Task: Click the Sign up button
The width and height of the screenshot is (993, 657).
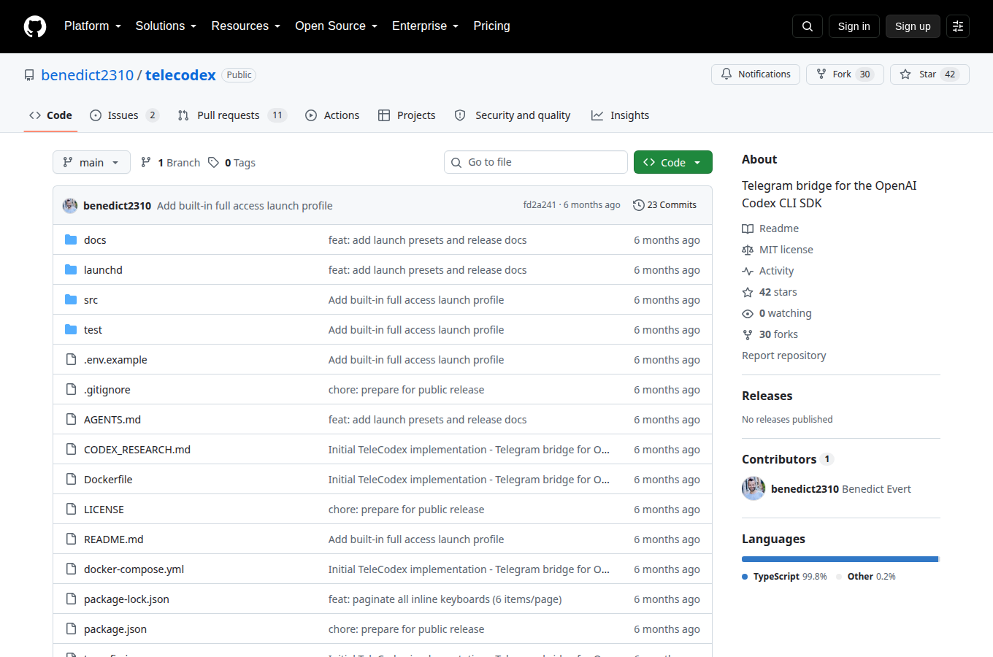Action: (913, 26)
